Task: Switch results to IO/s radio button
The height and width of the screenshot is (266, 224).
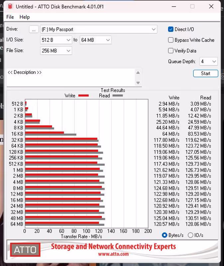Action: pyautogui.click(x=190, y=235)
